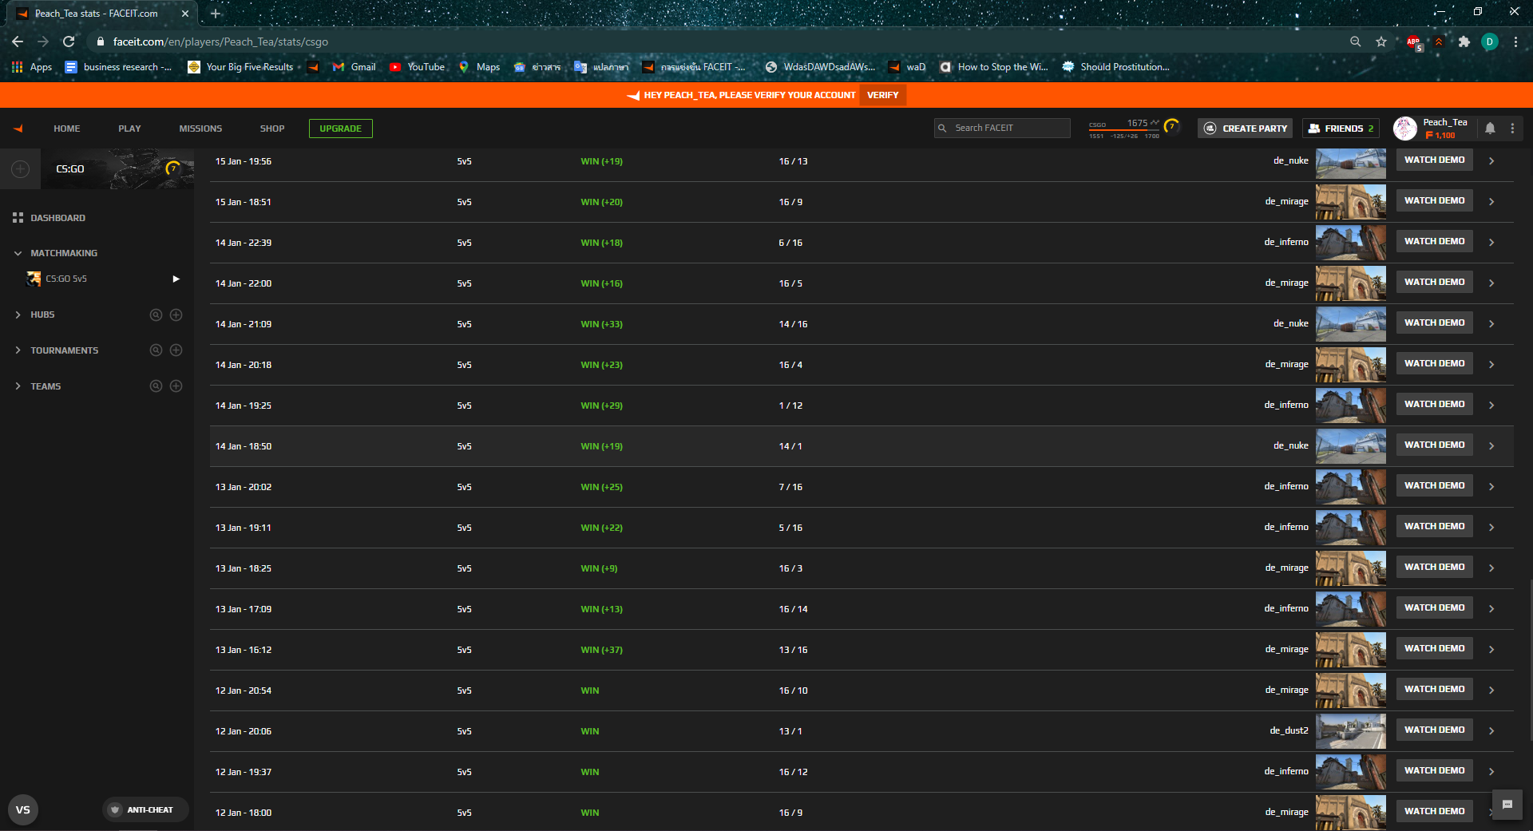This screenshot has height=831, width=1533.
Task: Click the VS circle button at bottom left
Action: [23, 809]
